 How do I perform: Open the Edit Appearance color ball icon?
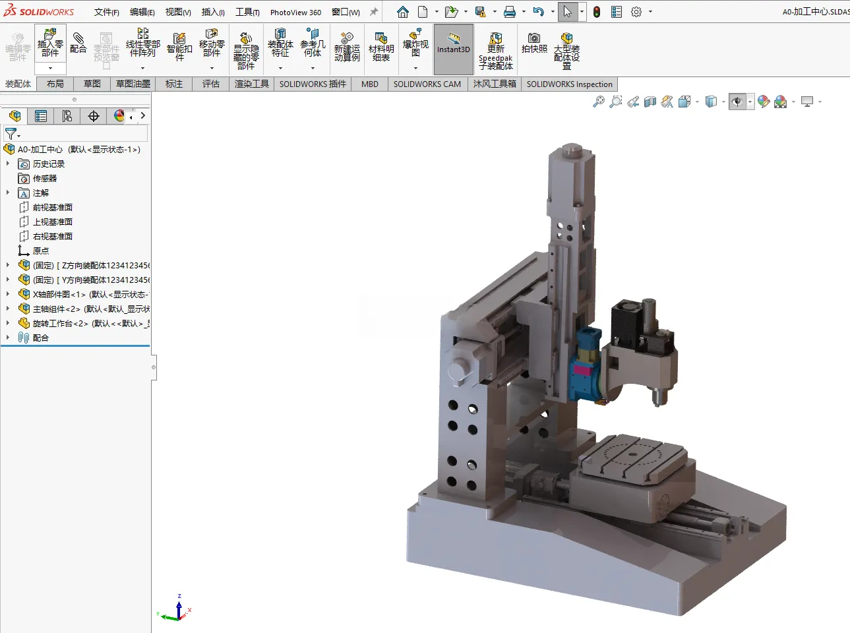[x=764, y=102]
